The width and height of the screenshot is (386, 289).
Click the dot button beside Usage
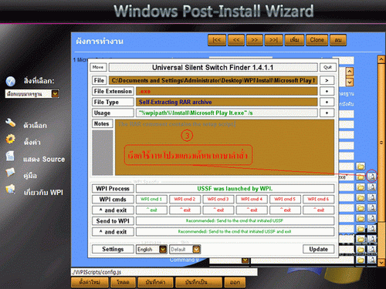(x=327, y=113)
